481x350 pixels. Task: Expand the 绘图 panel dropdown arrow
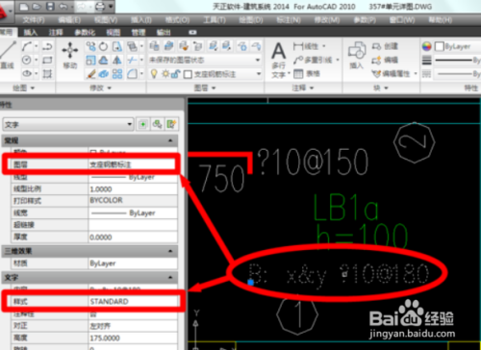[x=33, y=87]
